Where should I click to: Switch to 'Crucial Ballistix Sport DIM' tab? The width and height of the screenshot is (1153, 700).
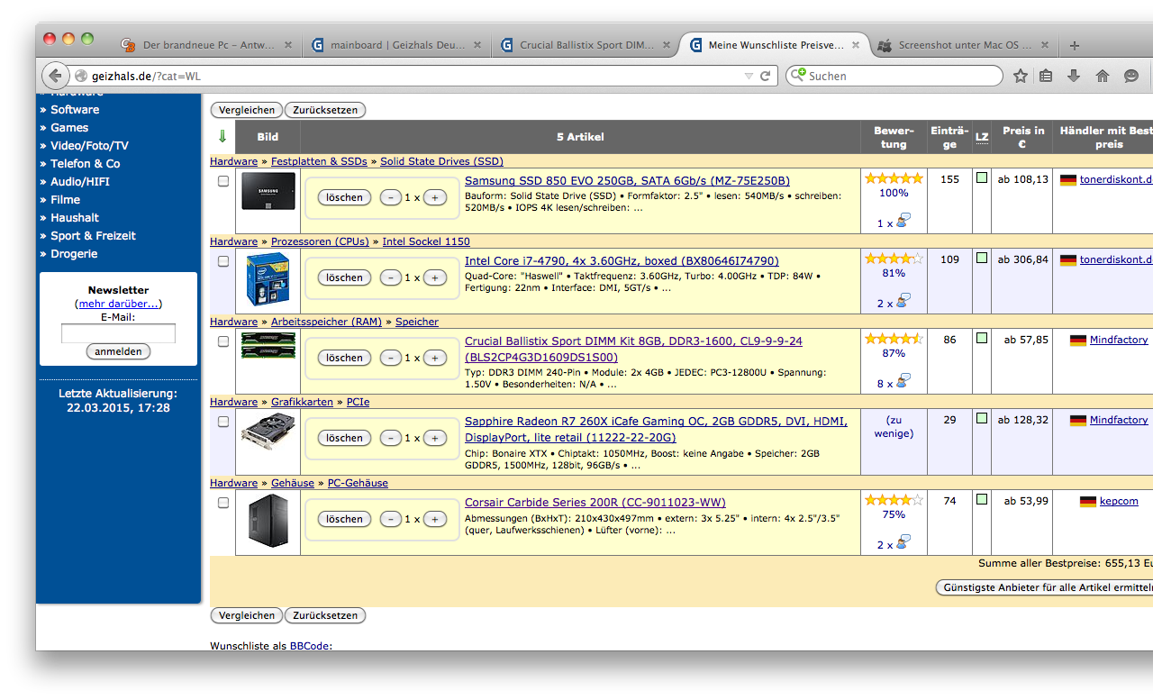[586, 45]
